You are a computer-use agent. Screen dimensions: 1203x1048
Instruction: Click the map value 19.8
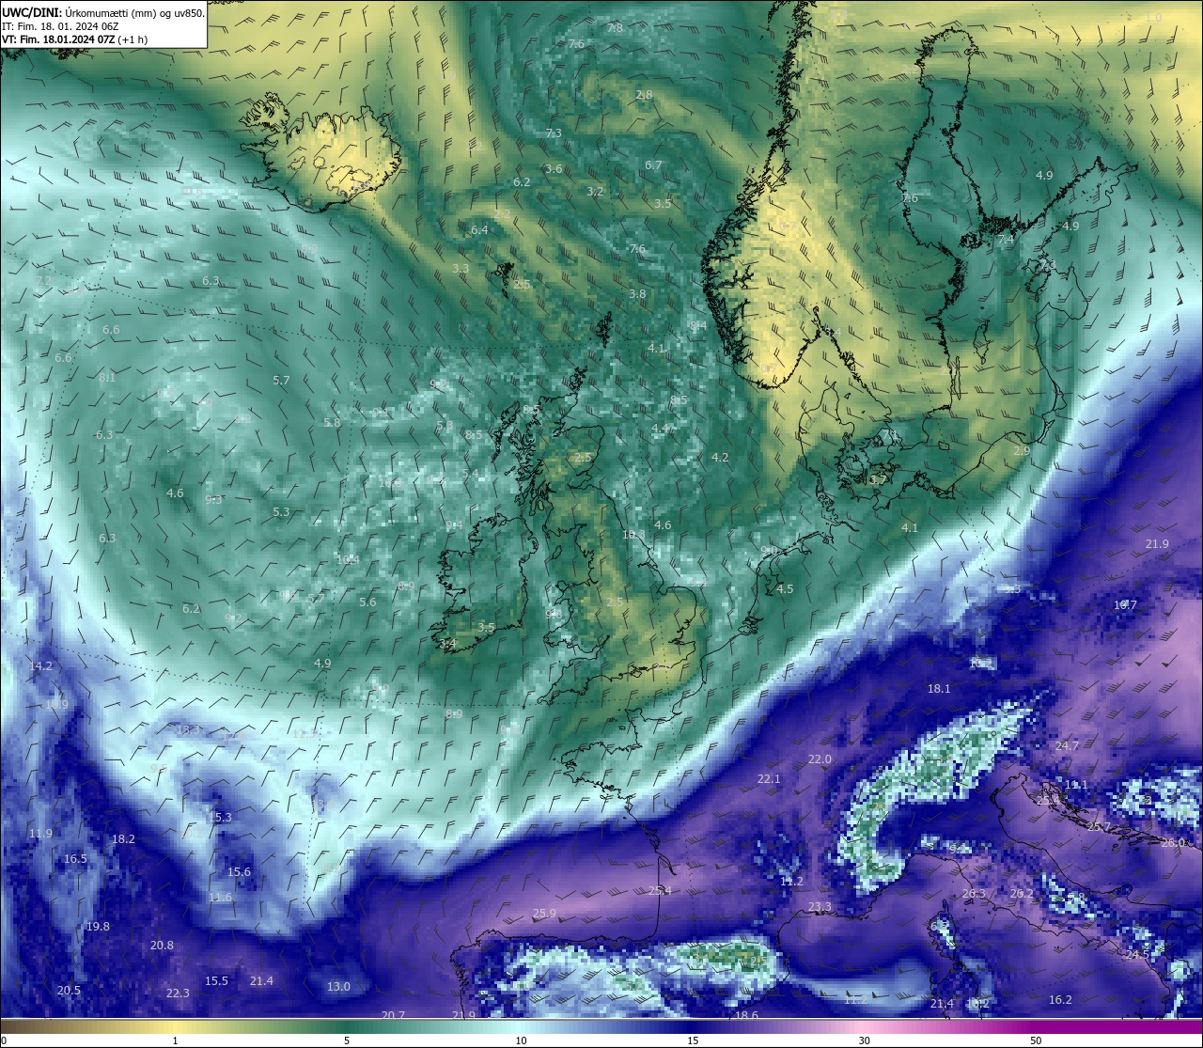(x=98, y=926)
